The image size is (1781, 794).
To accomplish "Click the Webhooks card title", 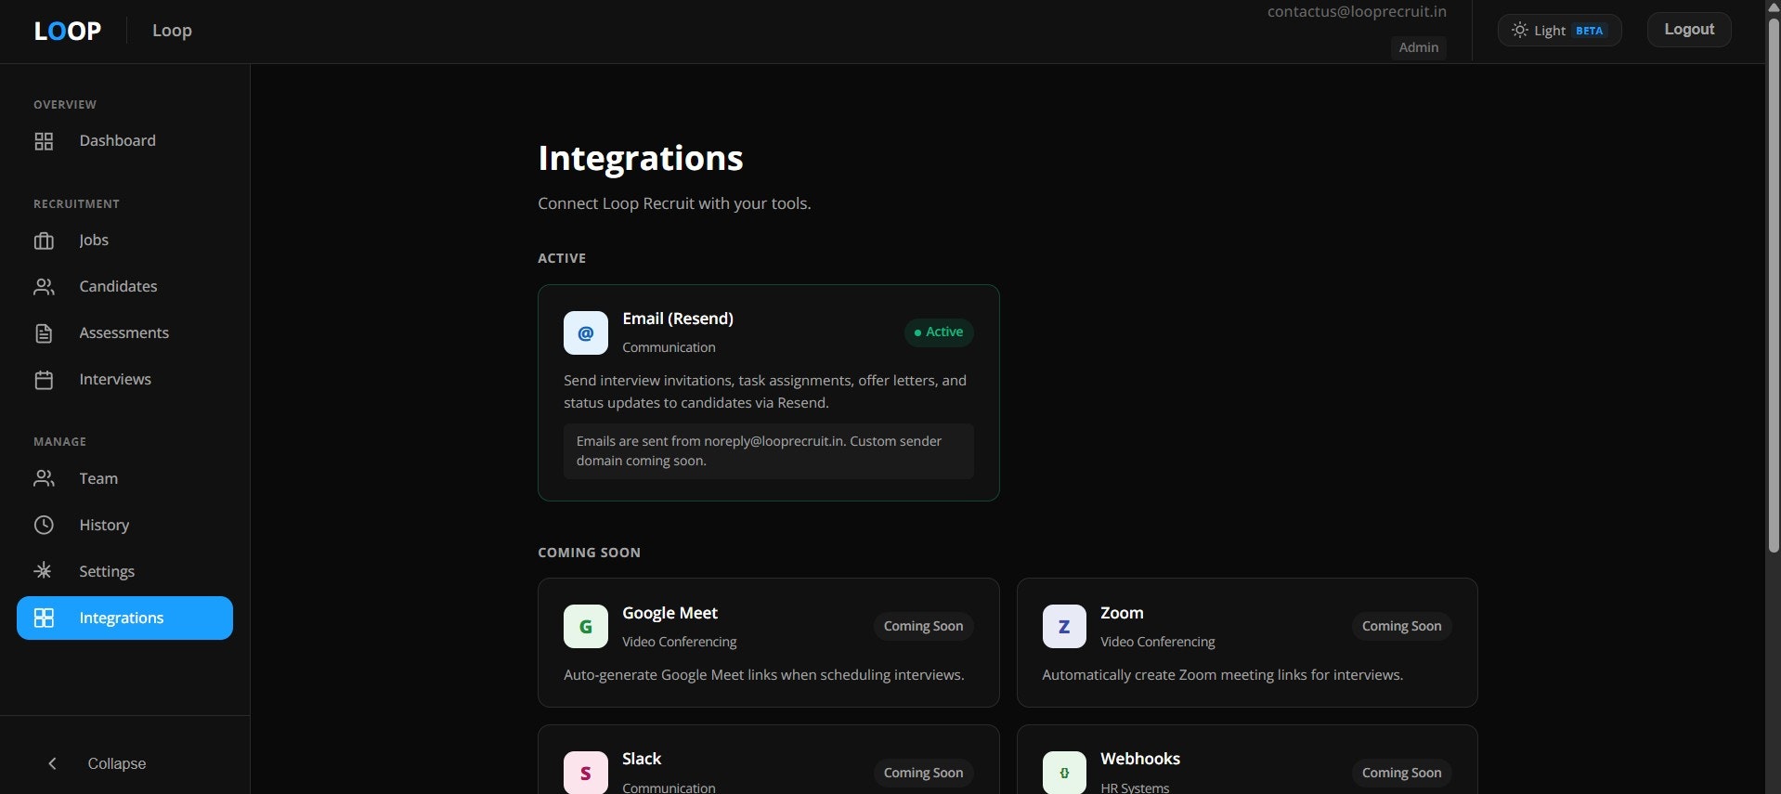I will point(1140,759).
